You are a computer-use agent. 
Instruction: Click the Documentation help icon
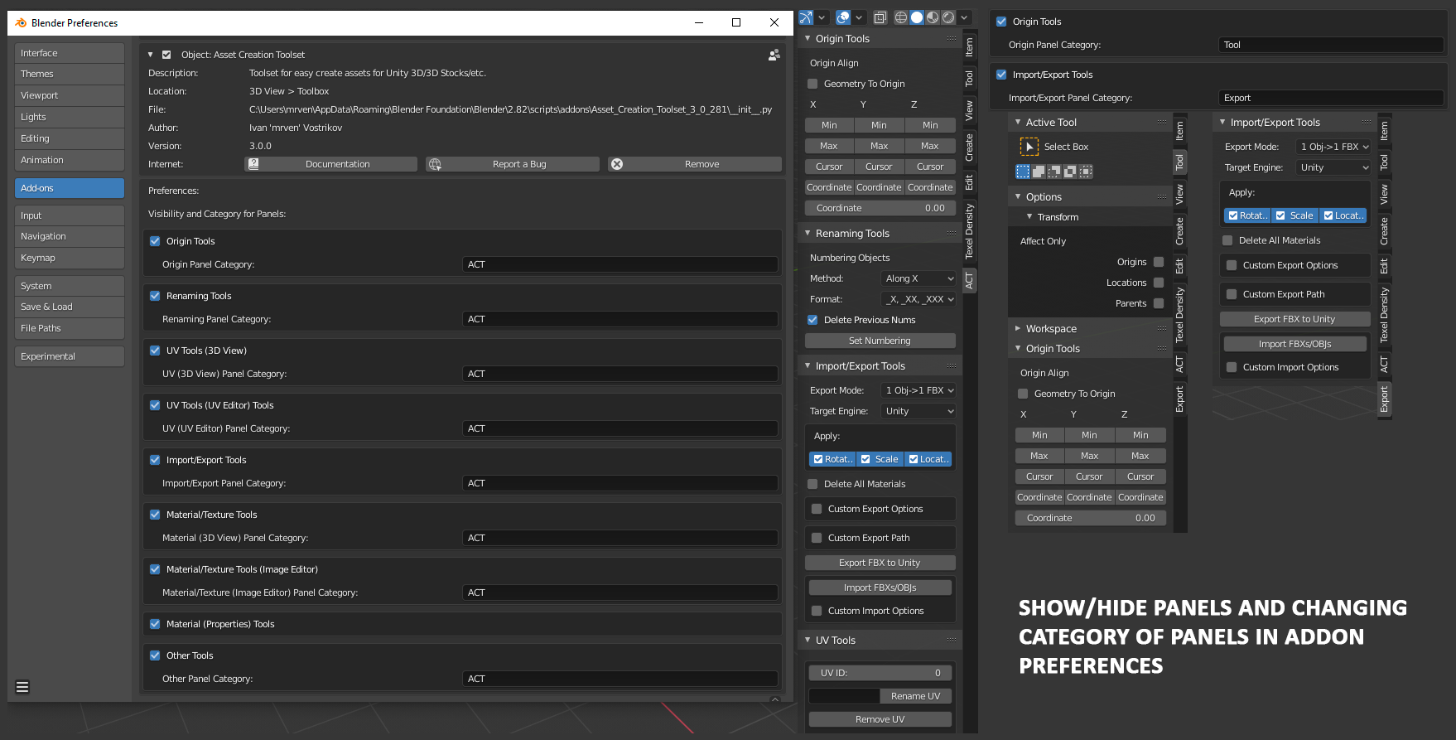(x=254, y=164)
